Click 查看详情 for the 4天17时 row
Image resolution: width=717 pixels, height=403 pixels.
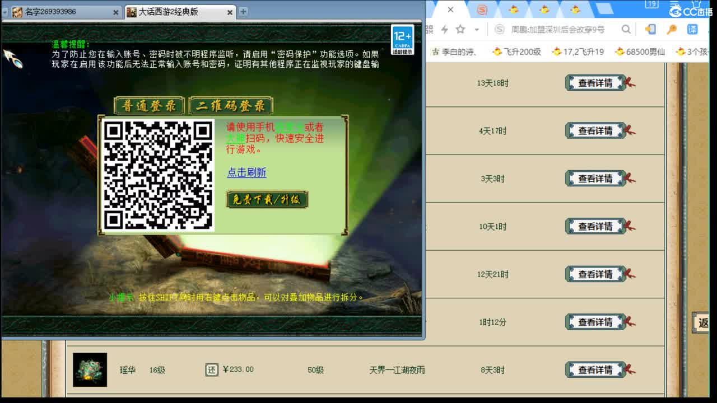[595, 130]
